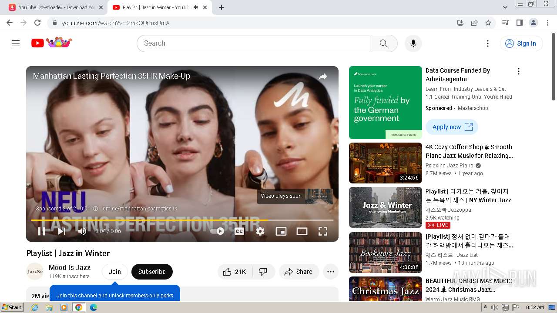The height and width of the screenshot is (313, 557).
Task: Expand the tab search dropdown chevron
Action: click(505, 7)
